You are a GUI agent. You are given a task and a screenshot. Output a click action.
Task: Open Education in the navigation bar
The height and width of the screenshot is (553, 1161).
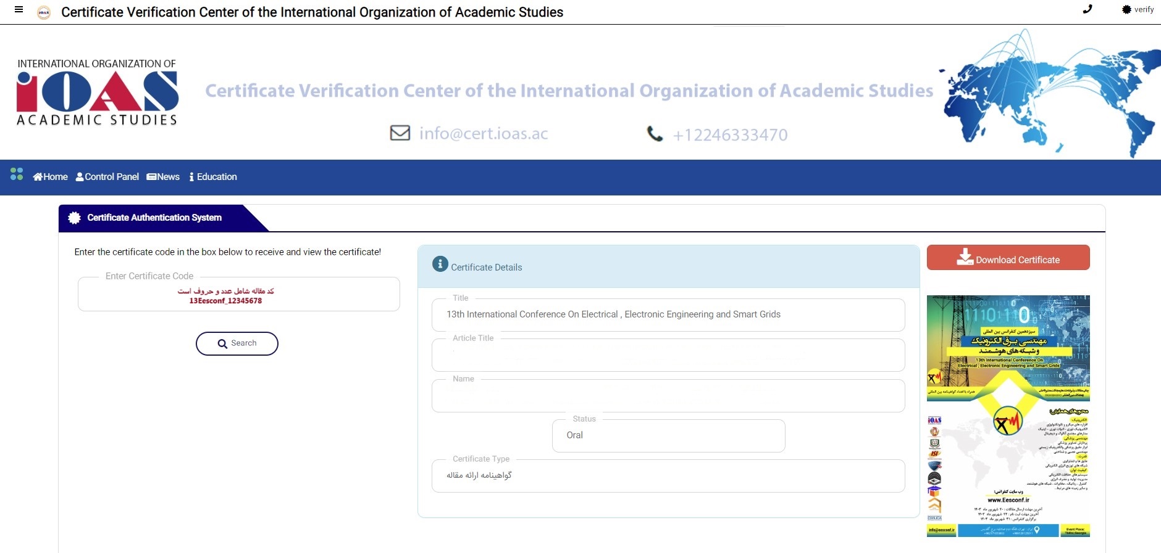coord(213,177)
